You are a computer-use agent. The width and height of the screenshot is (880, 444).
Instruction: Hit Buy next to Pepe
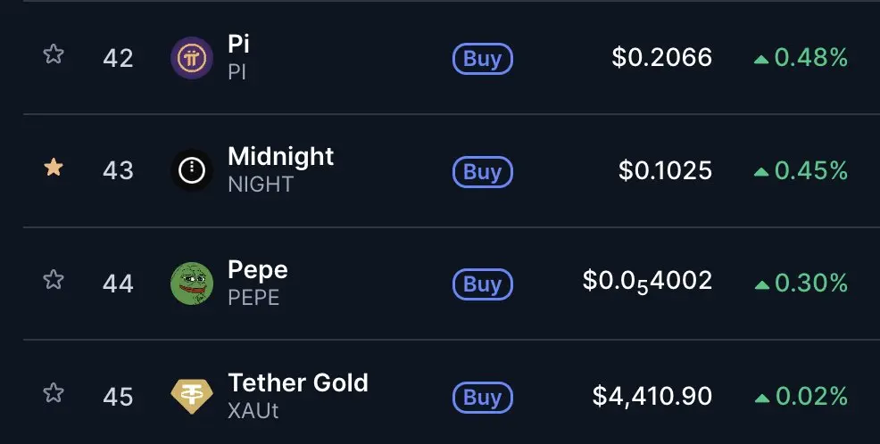[483, 284]
